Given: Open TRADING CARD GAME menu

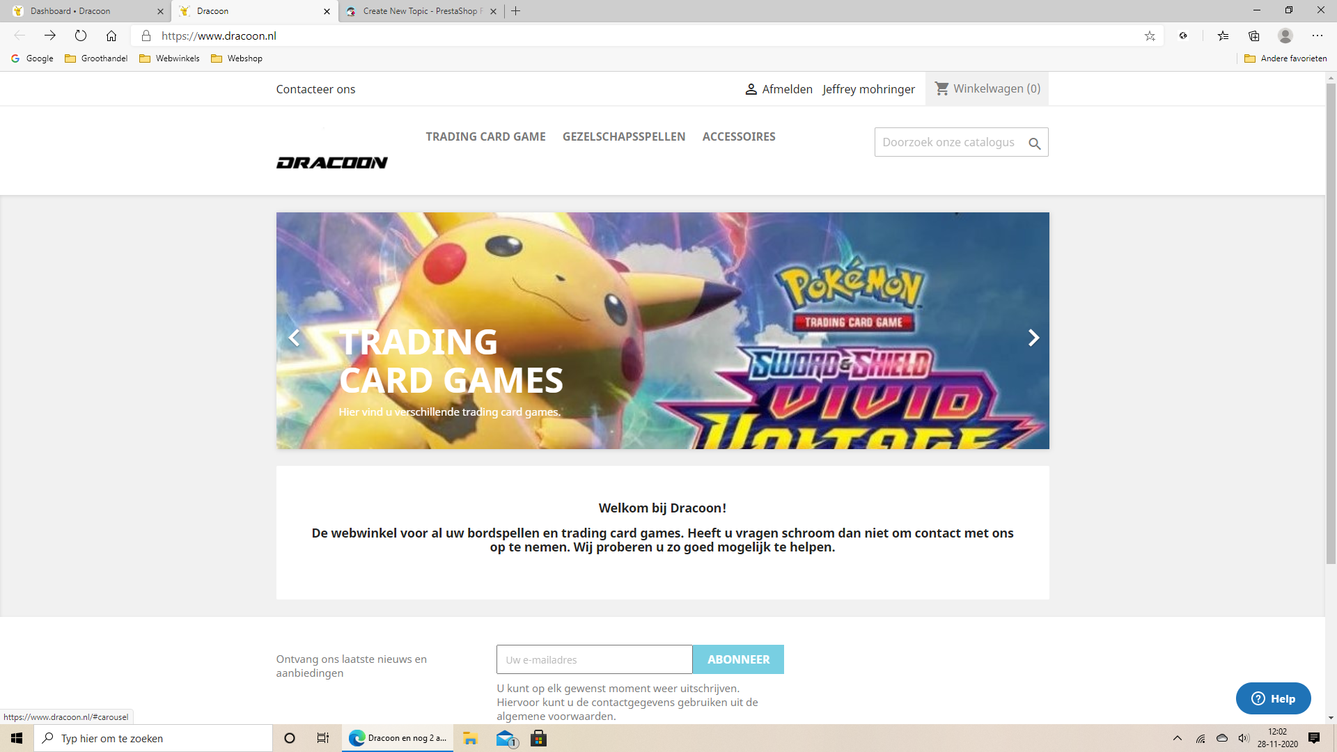Looking at the screenshot, I should 485,136.
